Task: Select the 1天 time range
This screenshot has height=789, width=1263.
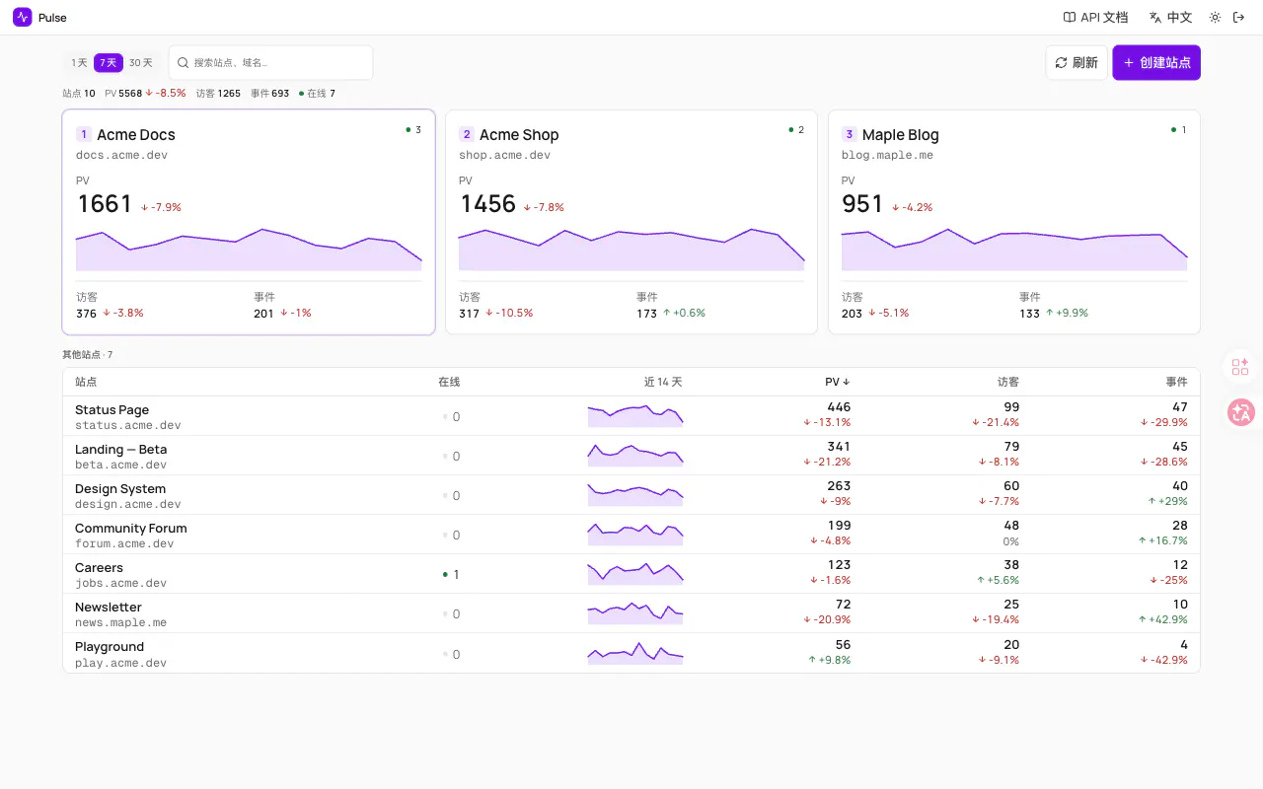Action: click(79, 63)
